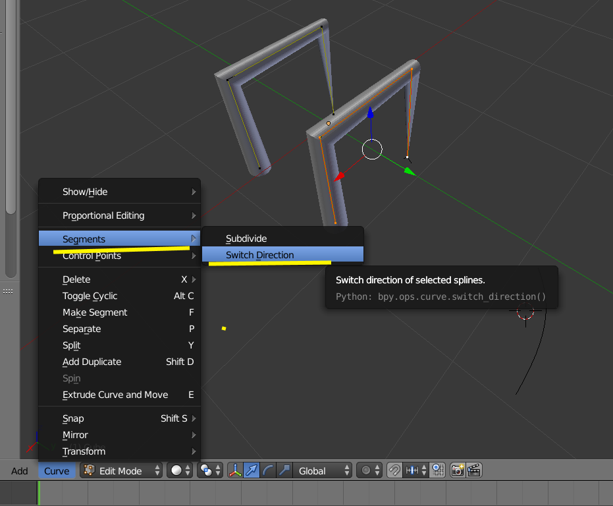
Task: Select the Segments menu entry
Action: tap(120, 239)
